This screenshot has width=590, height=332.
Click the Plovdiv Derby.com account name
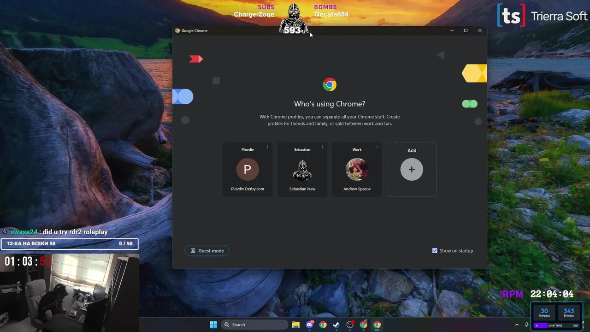coord(248,189)
